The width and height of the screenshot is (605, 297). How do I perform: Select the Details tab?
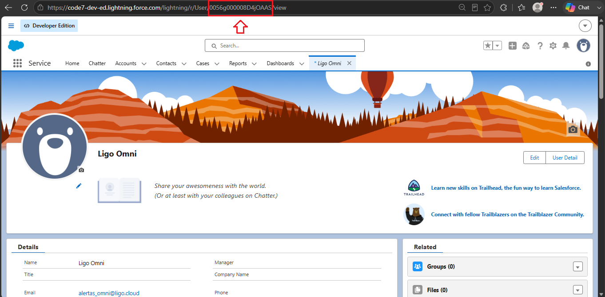28,247
